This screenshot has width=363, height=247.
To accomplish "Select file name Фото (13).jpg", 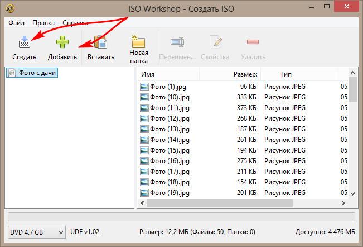I will (170, 129).
